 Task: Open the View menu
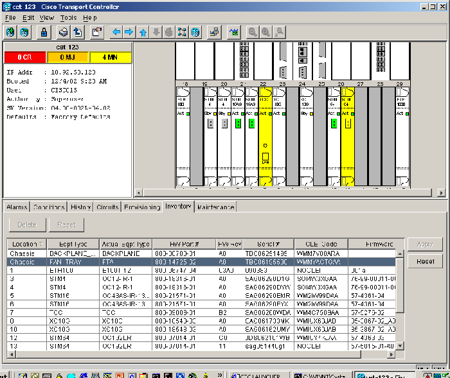(47, 18)
